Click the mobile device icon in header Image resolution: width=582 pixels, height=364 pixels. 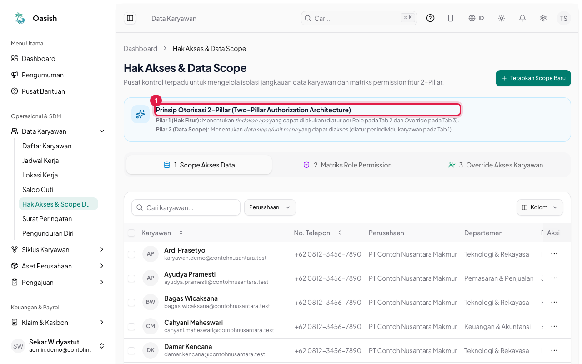451,18
